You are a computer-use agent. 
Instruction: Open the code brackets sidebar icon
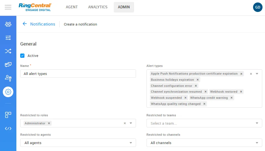[x=8, y=129]
